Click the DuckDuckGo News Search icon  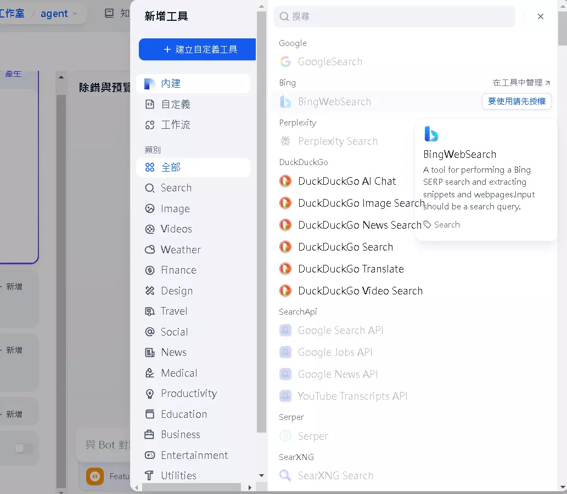(285, 225)
